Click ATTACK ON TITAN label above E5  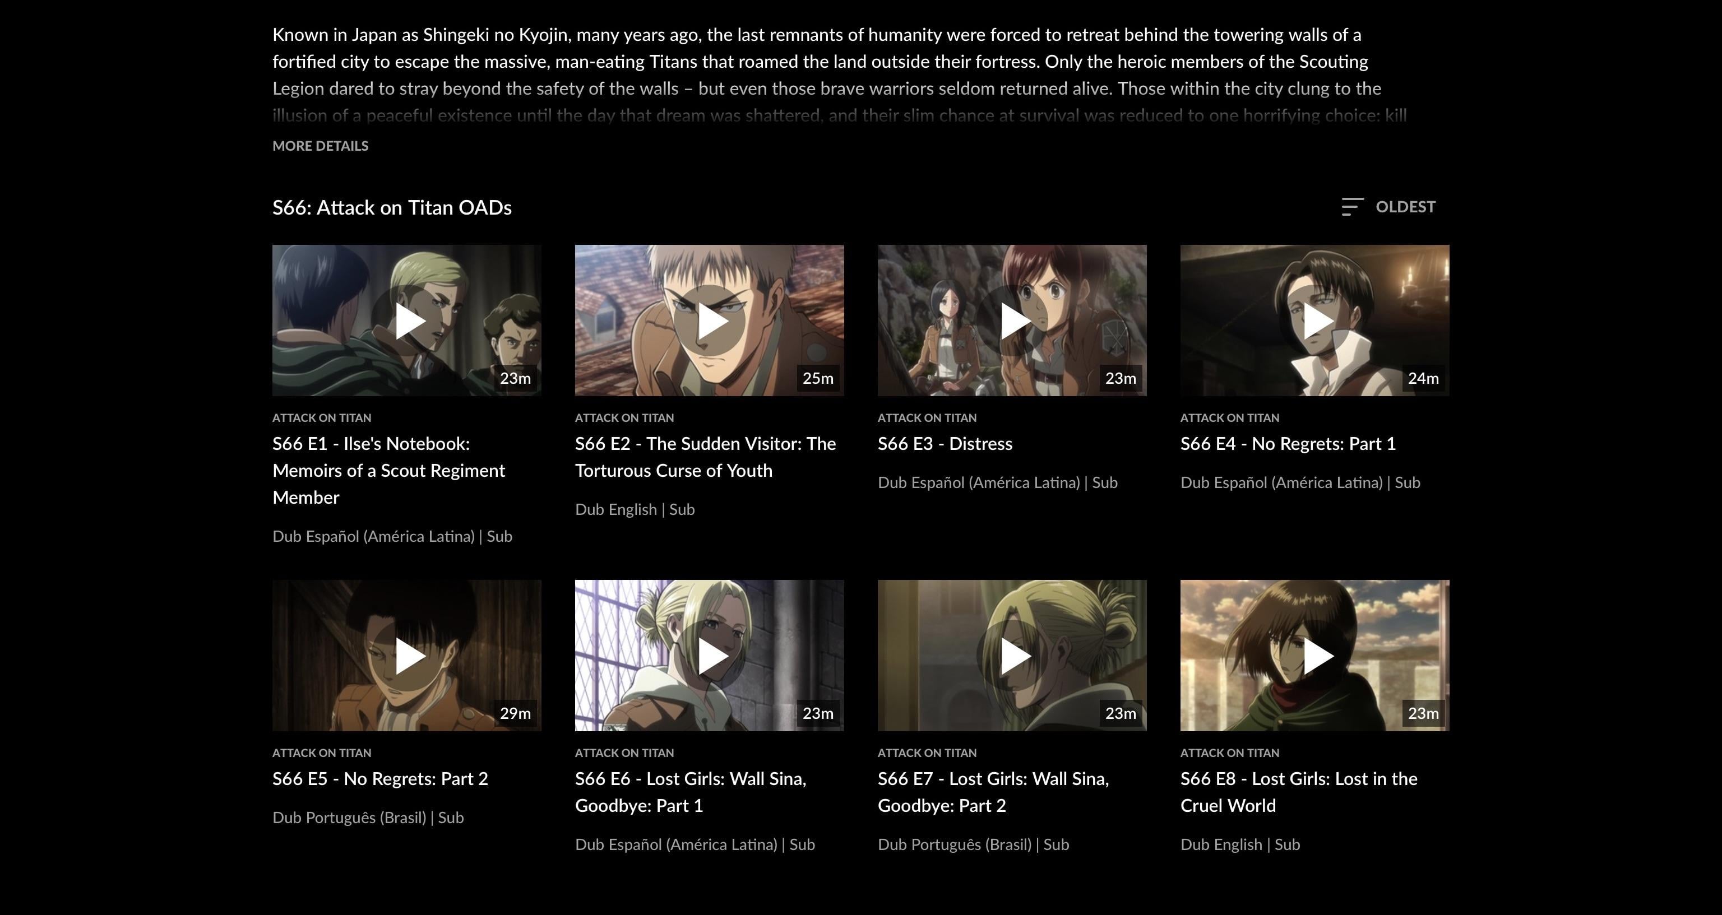click(x=322, y=753)
